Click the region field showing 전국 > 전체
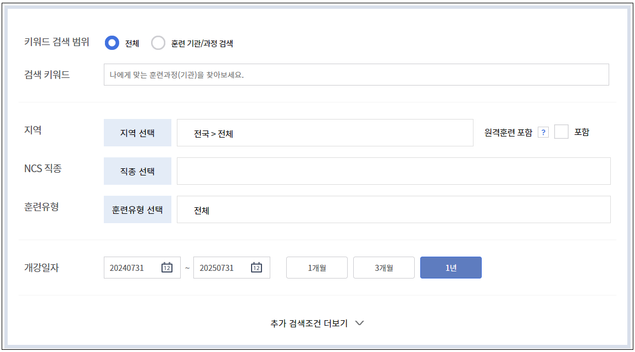 coord(324,133)
